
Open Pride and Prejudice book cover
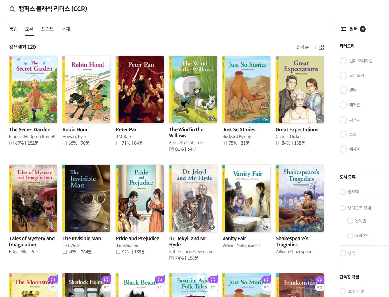[x=140, y=199]
